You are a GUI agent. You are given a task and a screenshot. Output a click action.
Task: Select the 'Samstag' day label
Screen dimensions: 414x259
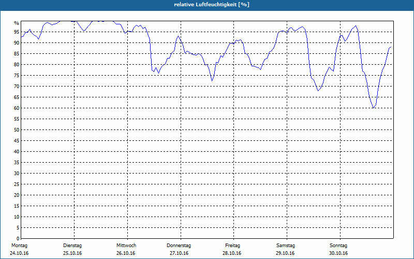pyautogui.click(x=286, y=246)
